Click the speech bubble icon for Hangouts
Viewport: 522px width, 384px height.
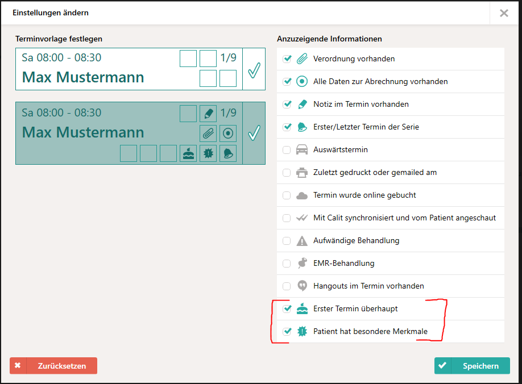click(302, 286)
